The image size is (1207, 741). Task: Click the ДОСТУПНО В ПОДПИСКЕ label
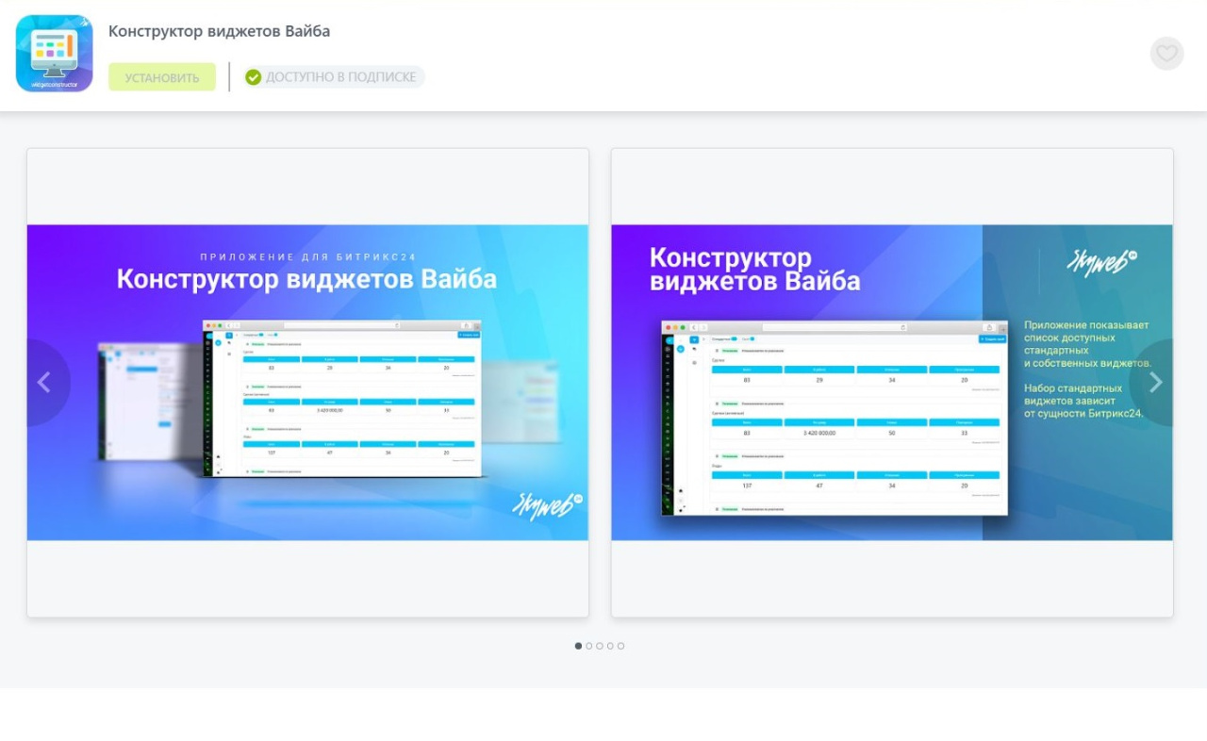[340, 77]
